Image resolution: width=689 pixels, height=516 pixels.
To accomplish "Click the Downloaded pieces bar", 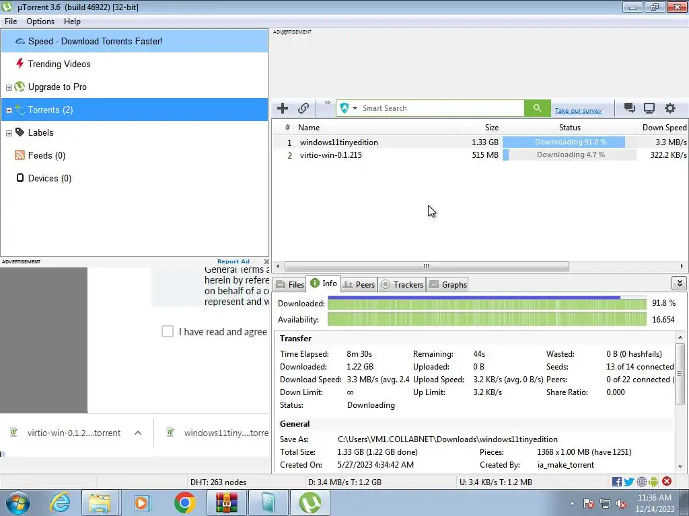I will (x=487, y=304).
